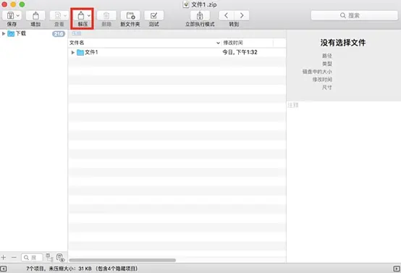
Task: Create a new folder with 新文件夹
Action: pos(130,16)
